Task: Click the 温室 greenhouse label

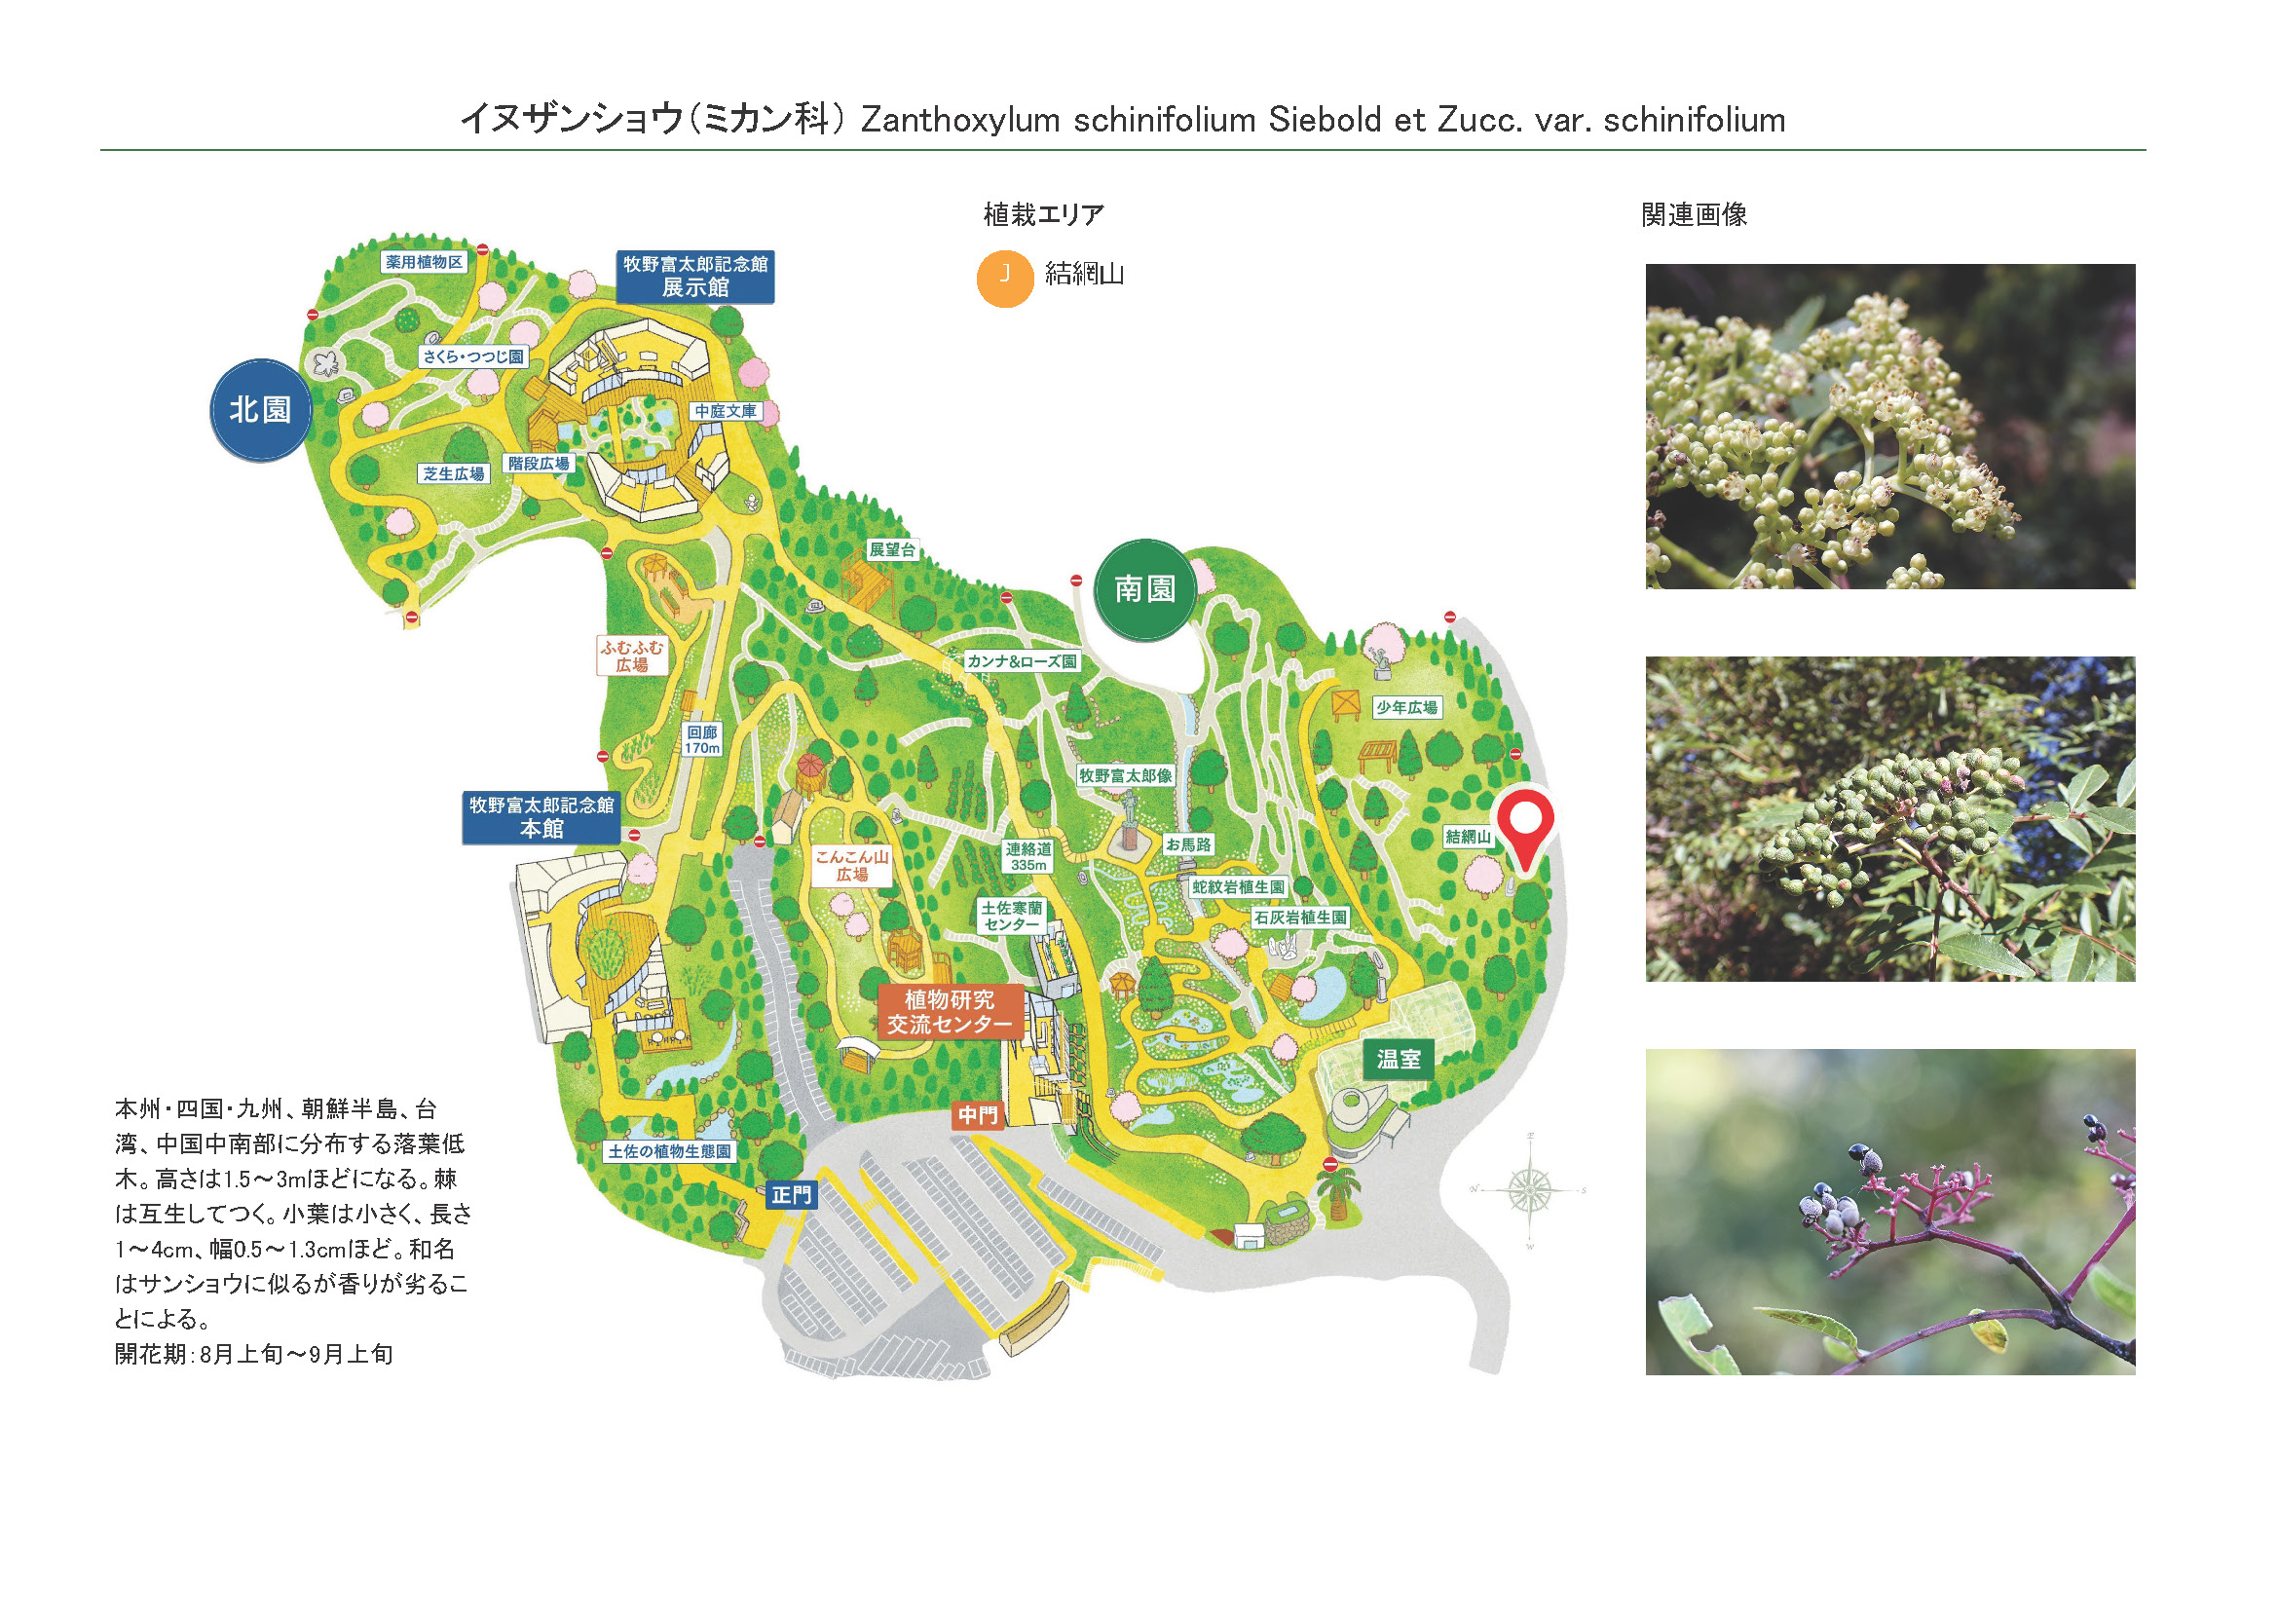Action: click(x=1398, y=1060)
